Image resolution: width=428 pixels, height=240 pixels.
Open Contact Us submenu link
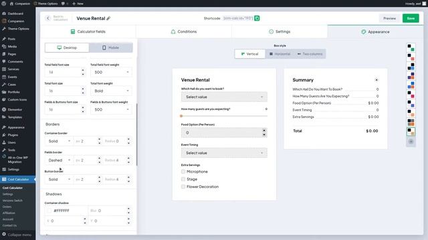(x=9, y=225)
